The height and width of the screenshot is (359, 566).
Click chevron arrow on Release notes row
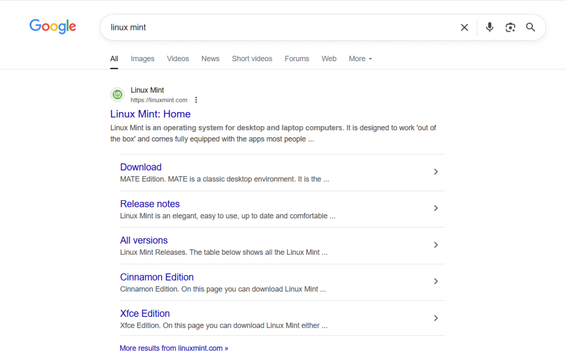coord(436,208)
